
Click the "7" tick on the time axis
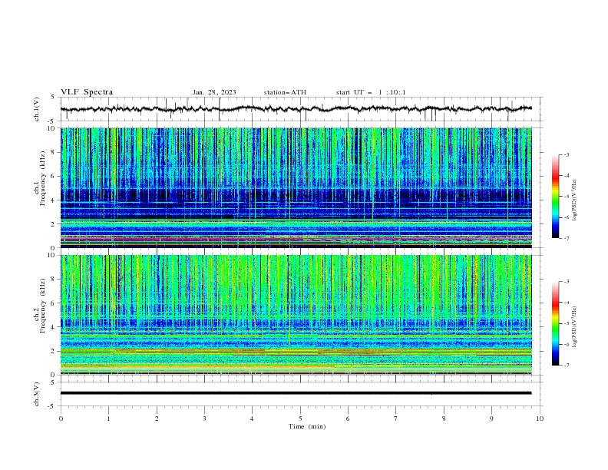(x=396, y=419)
